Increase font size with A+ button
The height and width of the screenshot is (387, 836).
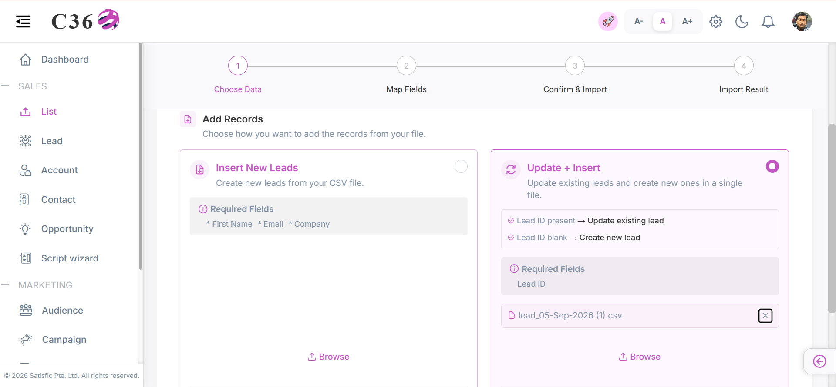pyautogui.click(x=687, y=21)
